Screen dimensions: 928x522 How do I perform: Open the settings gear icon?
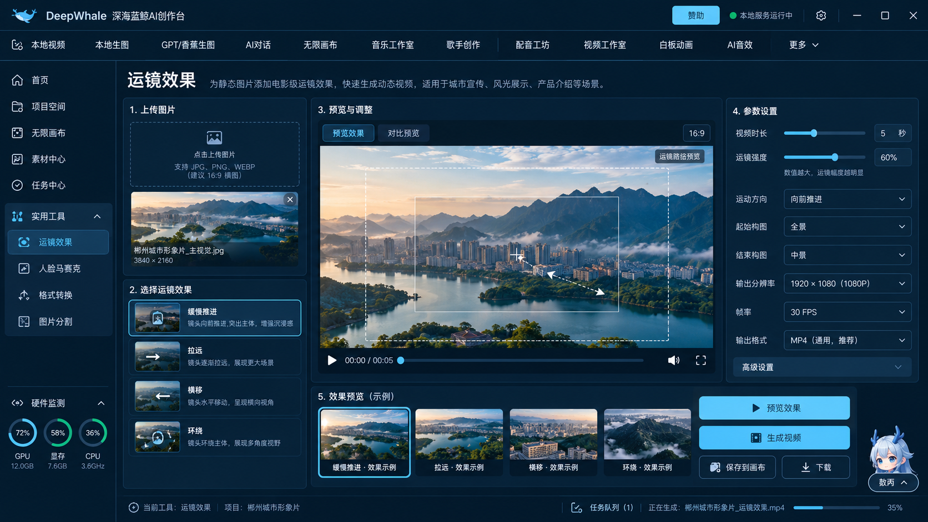pos(821,16)
